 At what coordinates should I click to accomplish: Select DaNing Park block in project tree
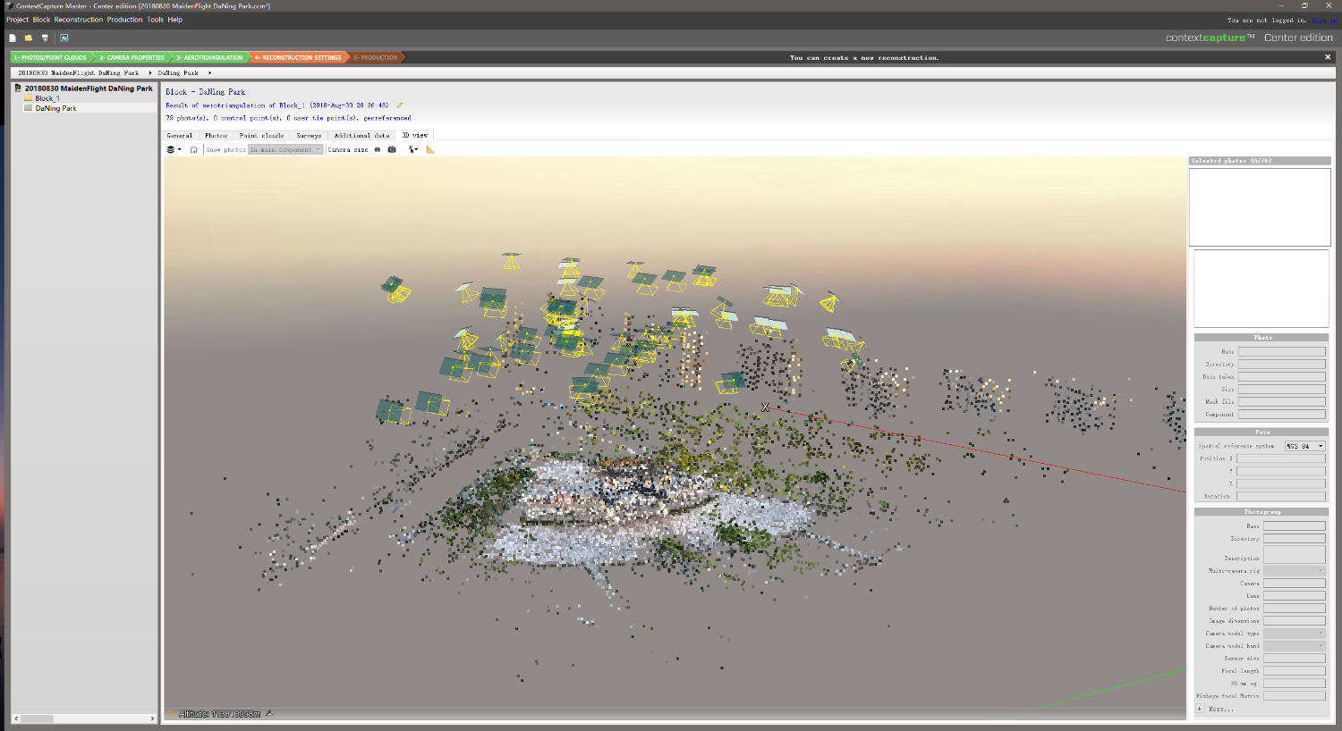pyautogui.click(x=55, y=108)
